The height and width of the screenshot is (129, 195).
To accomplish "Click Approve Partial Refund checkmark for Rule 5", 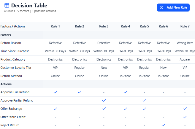I will tap(144, 100).
